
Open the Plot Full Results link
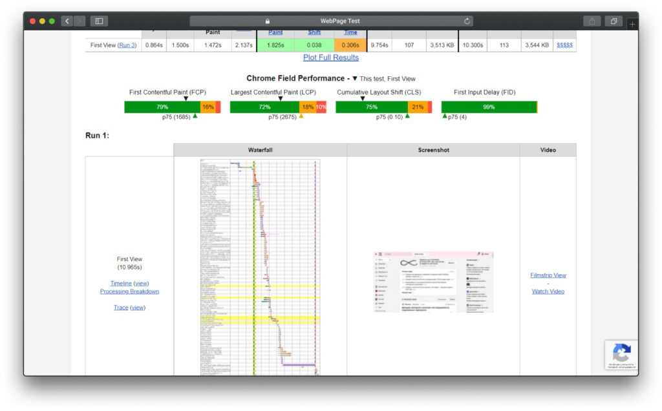coord(331,58)
